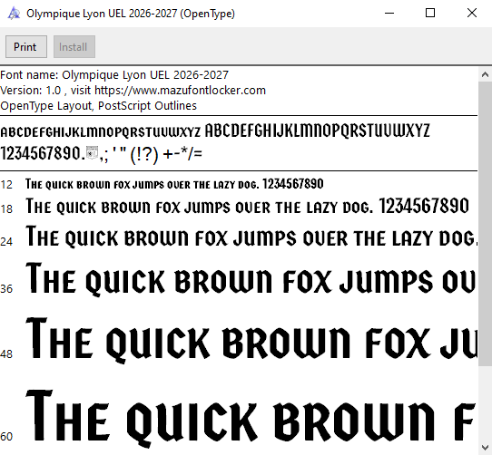Image resolution: width=492 pixels, height=455 pixels.
Task: Click 'OpenType Layout, PostScript Outlines' text
Action: click(99, 106)
